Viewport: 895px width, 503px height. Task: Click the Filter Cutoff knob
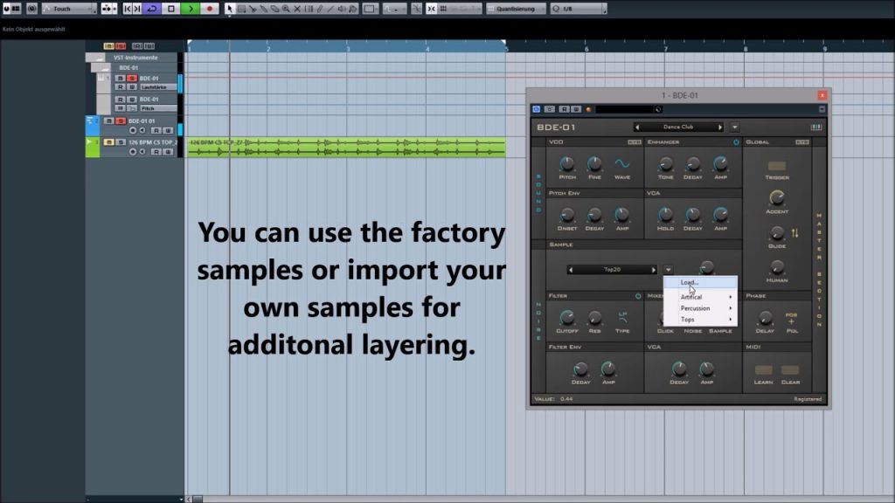tap(566, 318)
